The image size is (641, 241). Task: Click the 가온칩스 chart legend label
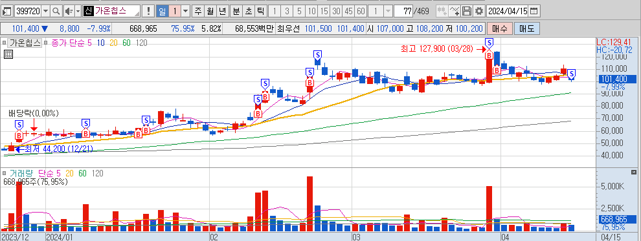[x=25, y=43]
